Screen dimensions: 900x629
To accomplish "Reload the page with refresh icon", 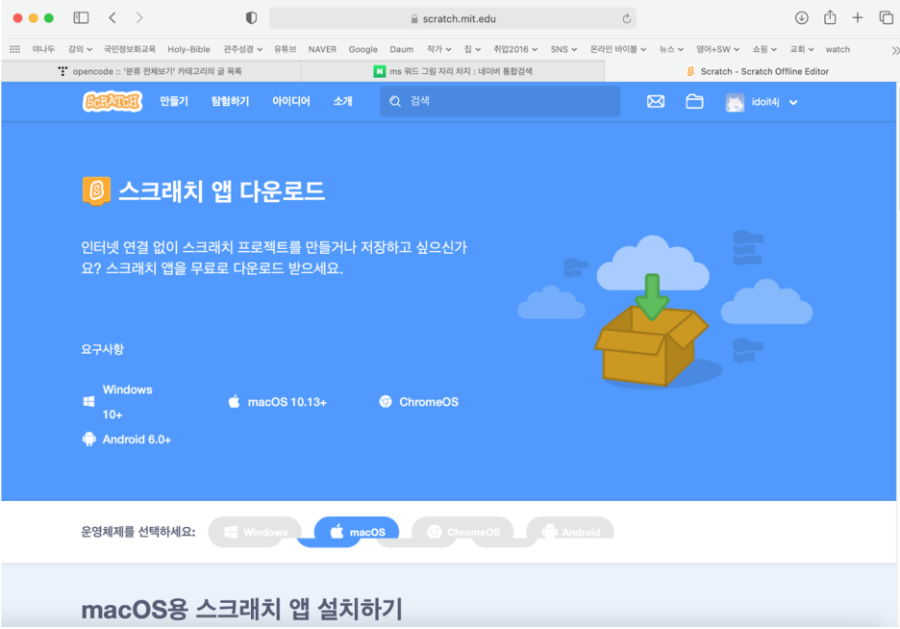I will [626, 18].
